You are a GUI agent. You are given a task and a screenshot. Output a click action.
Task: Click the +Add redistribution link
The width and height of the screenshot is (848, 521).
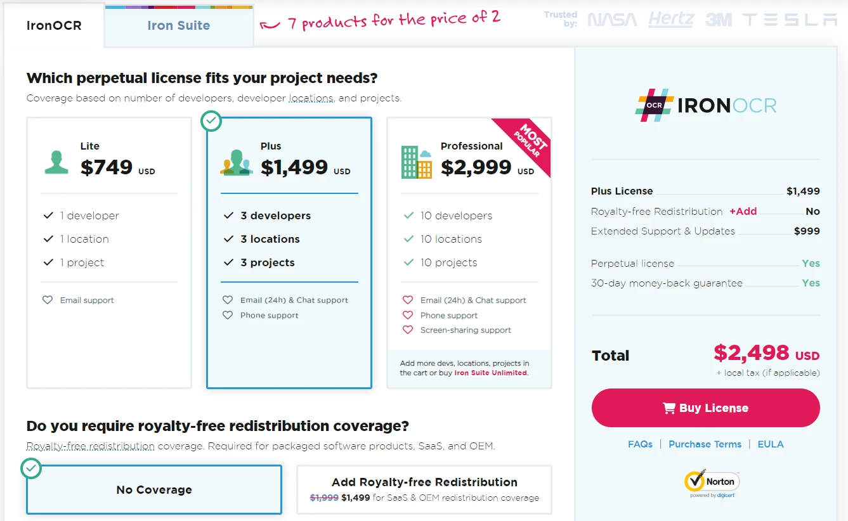point(743,212)
